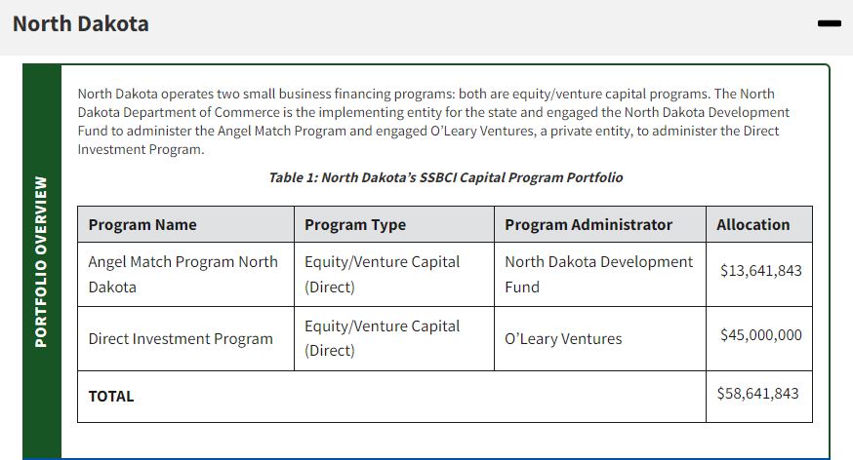Screen dimensions: 853x460
Task: Click the Equity/Venture Capital cell for Angel Match
Action: click(394, 274)
